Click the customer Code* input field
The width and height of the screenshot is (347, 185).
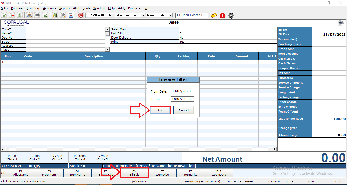(x=66, y=29)
